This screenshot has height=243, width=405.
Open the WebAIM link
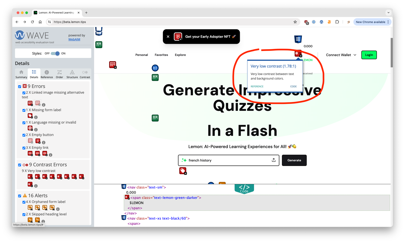[x=74, y=39]
